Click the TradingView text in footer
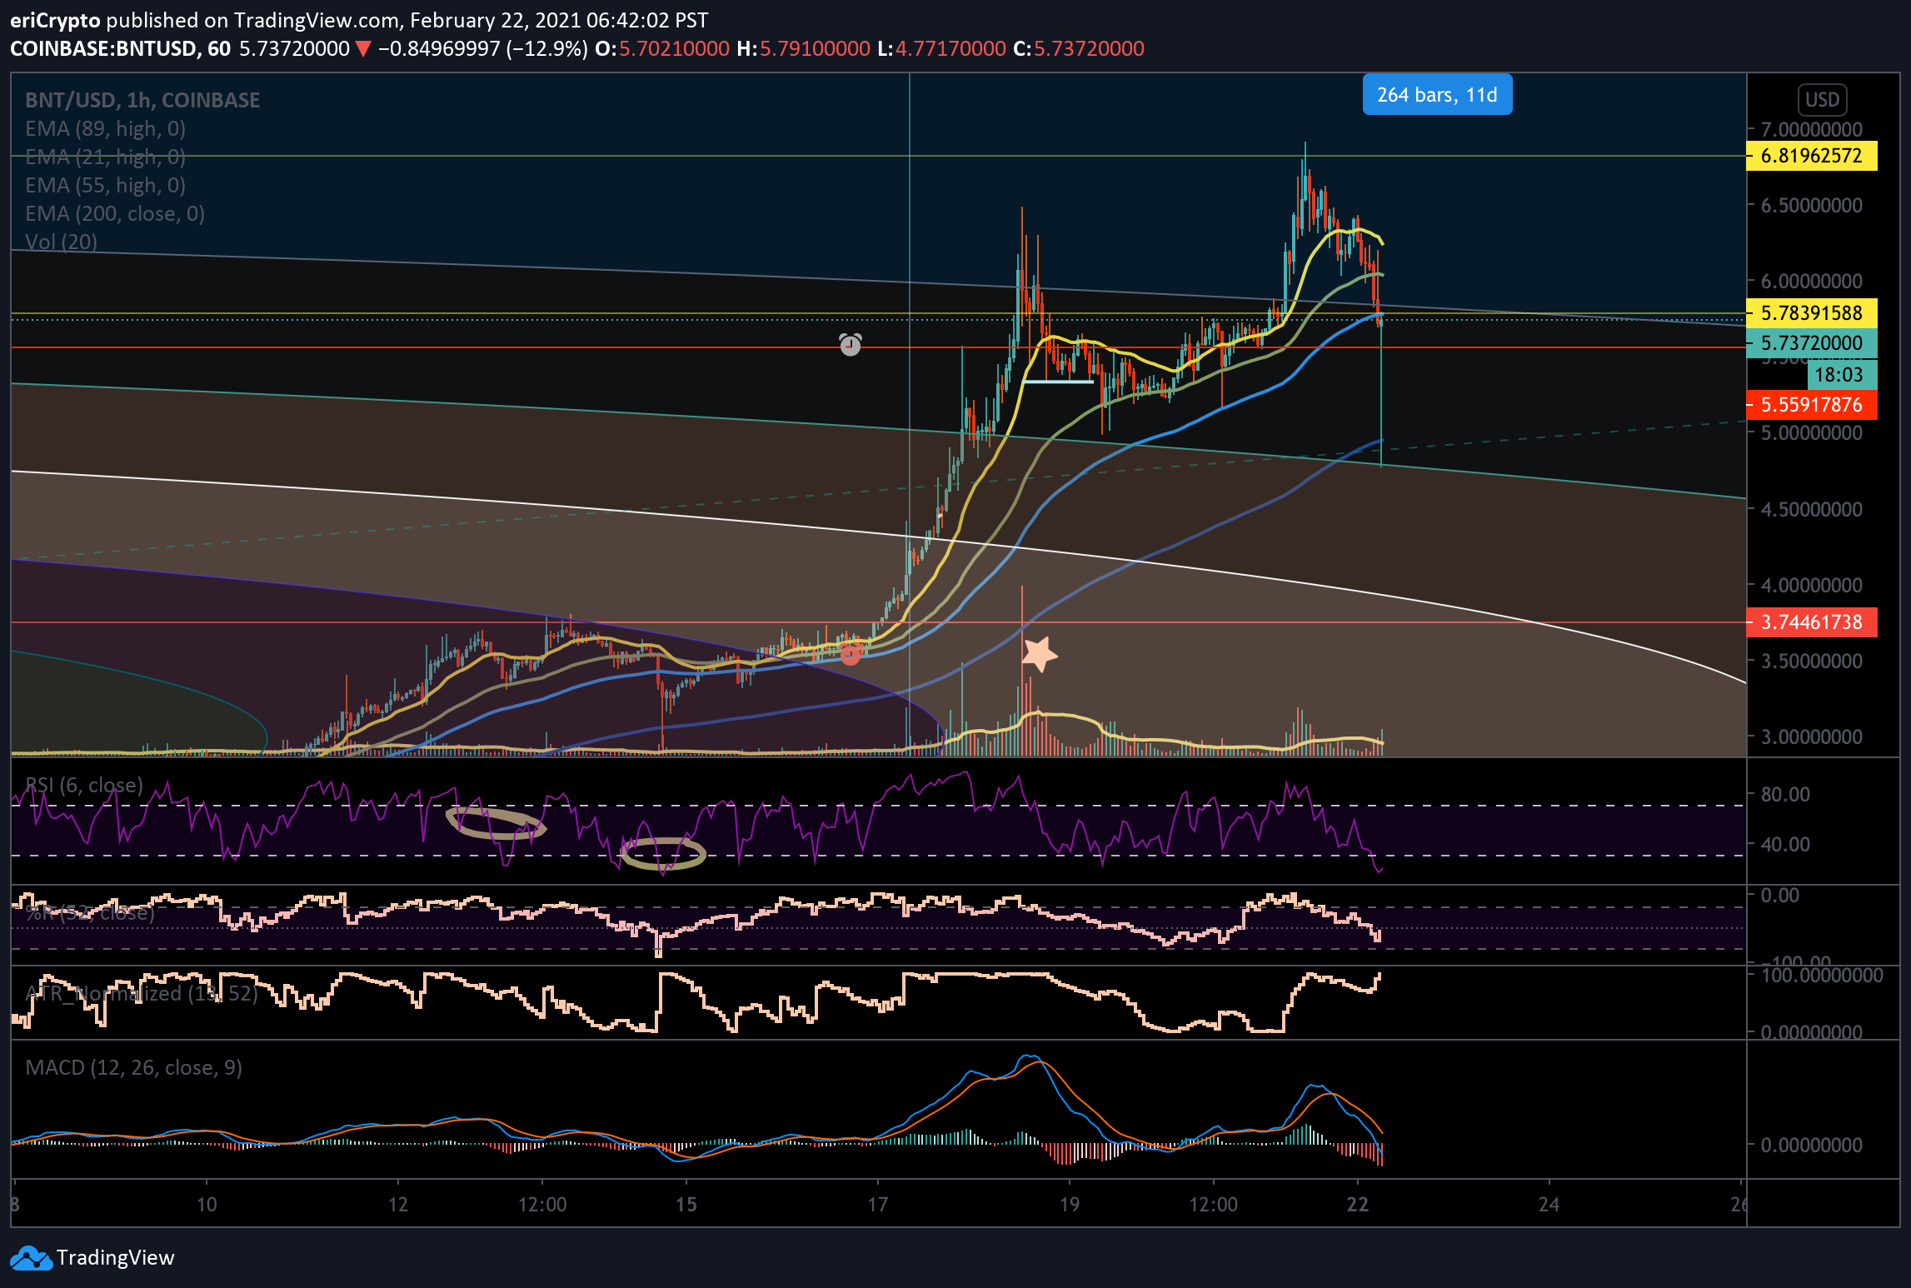 point(116,1258)
